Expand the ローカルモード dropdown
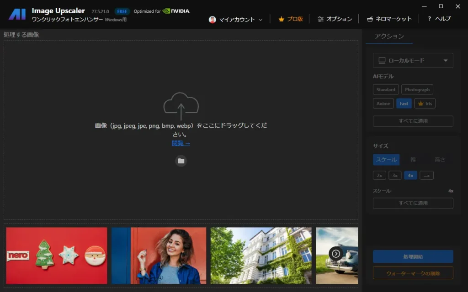This screenshot has height=292, width=468. coord(445,61)
